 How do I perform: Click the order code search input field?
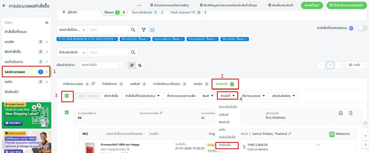108,30
